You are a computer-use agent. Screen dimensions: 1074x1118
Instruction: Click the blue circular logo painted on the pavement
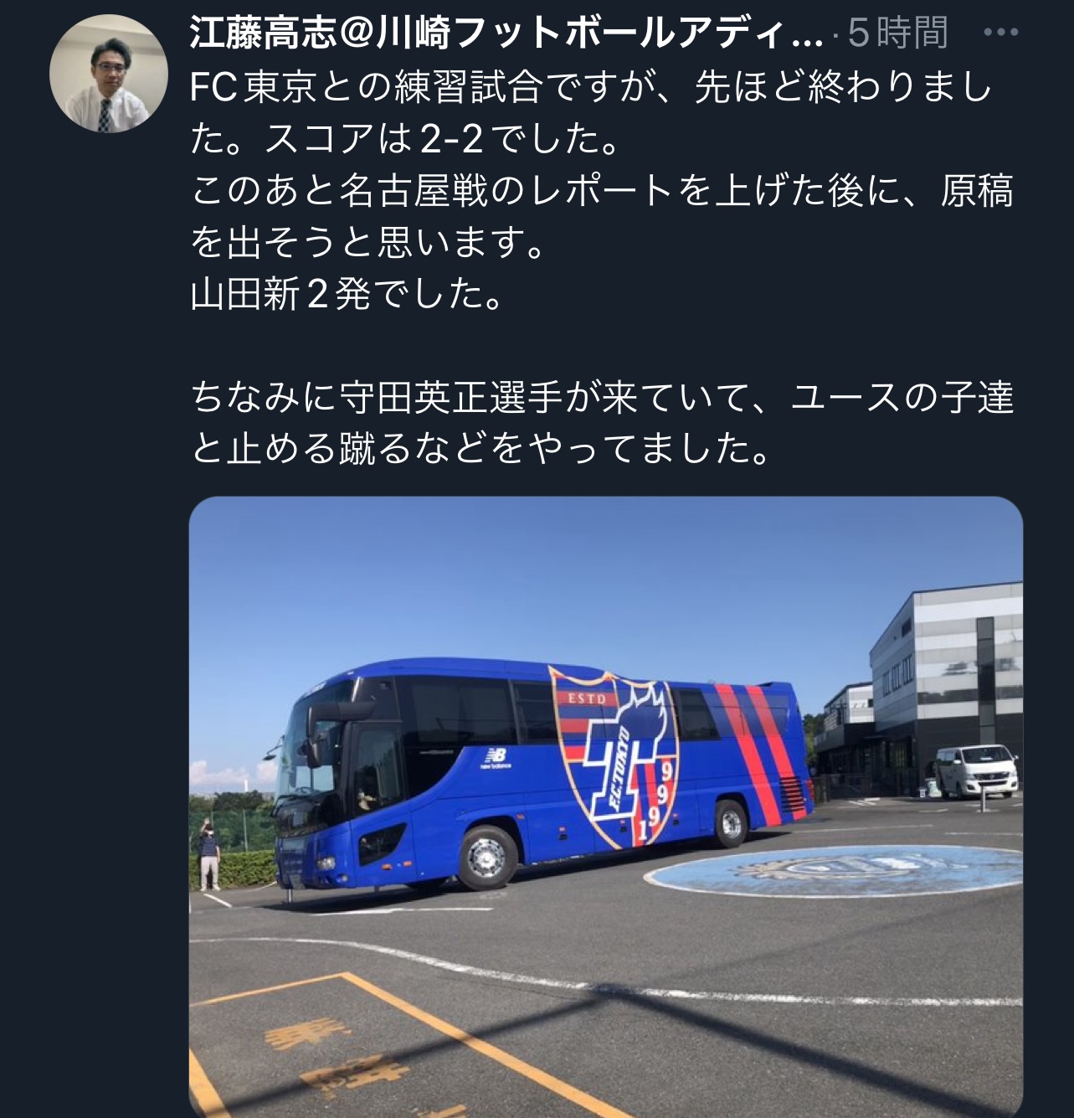(x=833, y=870)
